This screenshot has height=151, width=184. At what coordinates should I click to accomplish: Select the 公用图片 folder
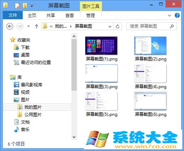coord(33,115)
